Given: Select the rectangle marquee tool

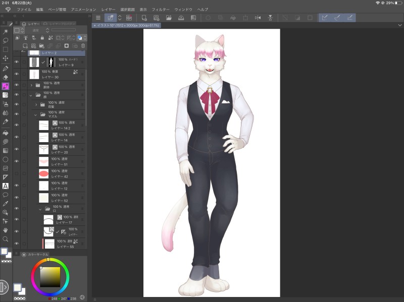Looking at the screenshot, I should pos(6,49).
